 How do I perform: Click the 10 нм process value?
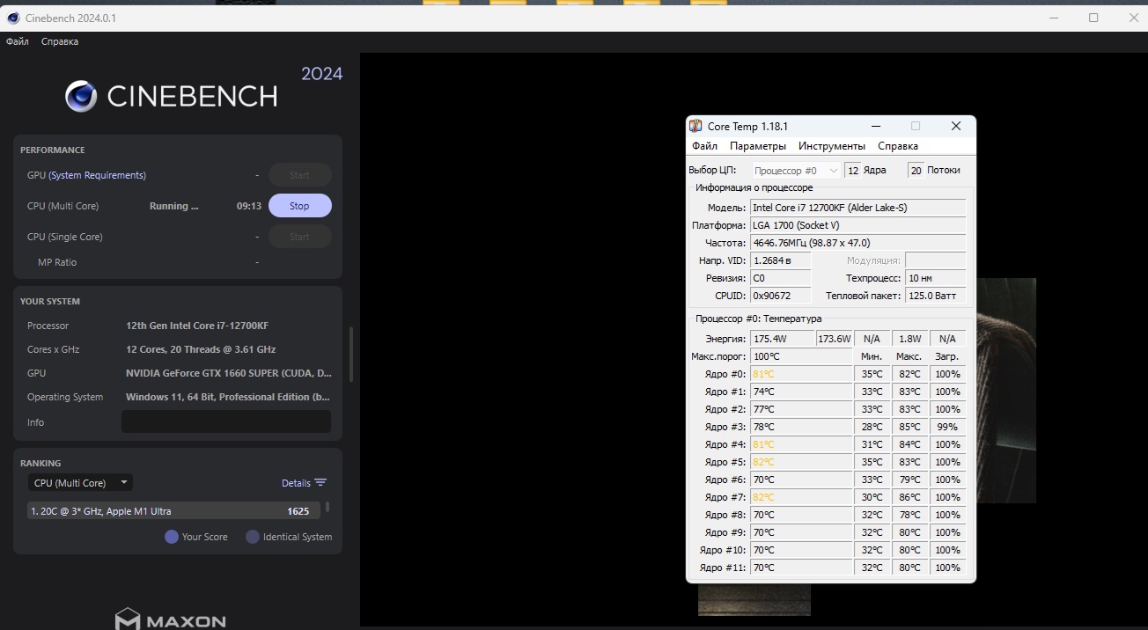(935, 278)
